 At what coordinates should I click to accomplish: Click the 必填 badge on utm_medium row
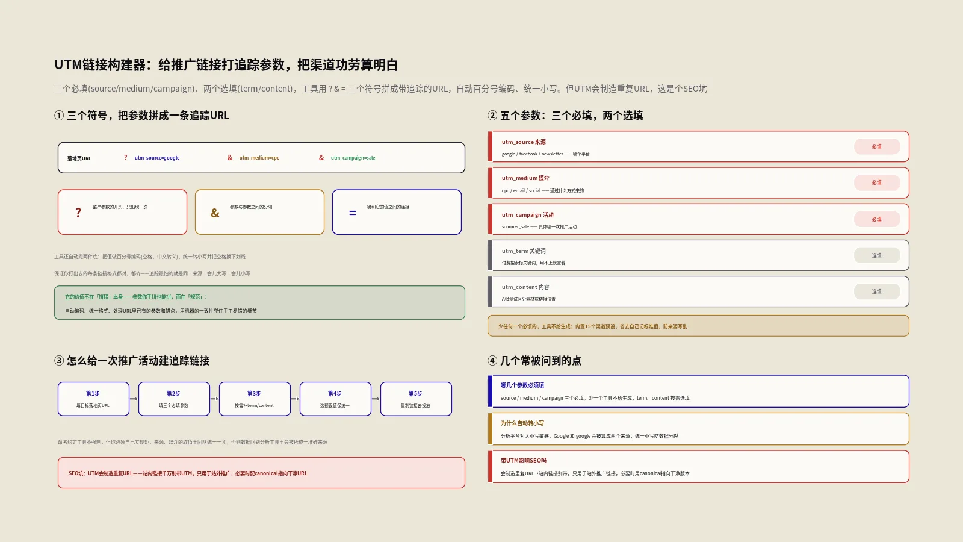pos(877,182)
